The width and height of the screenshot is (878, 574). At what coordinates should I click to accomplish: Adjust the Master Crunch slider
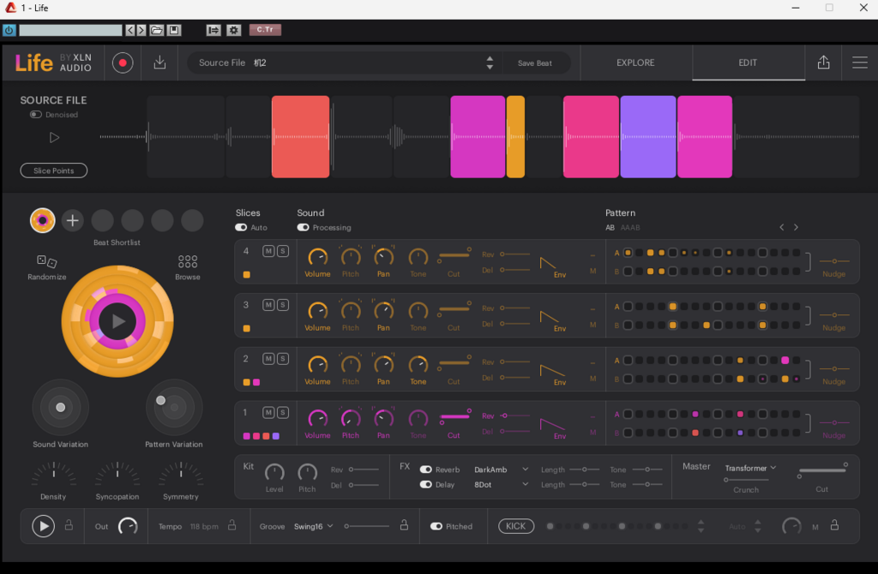coord(747,480)
